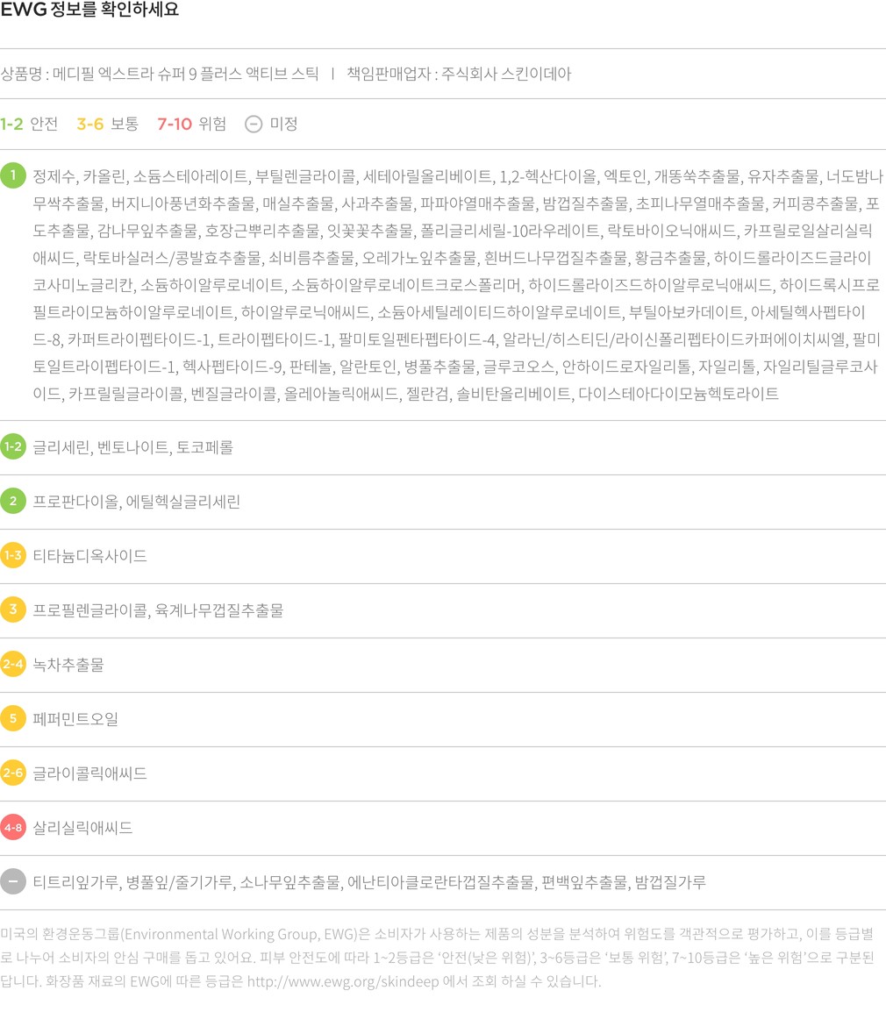886x1012 pixels.
Task: Click the 녹차추출물 ingredient
Action: click(x=68, y=665)
